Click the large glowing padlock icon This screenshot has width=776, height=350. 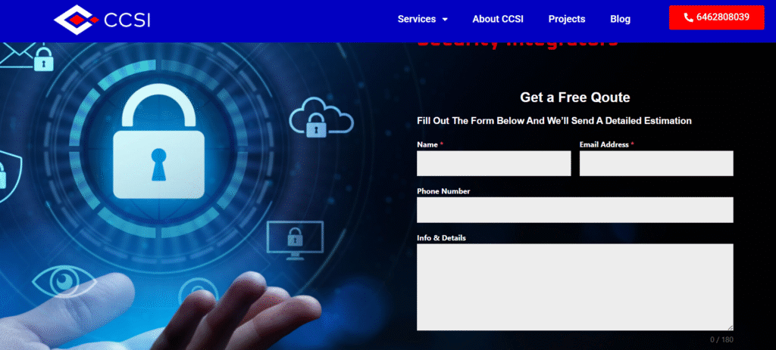point(158,144)
